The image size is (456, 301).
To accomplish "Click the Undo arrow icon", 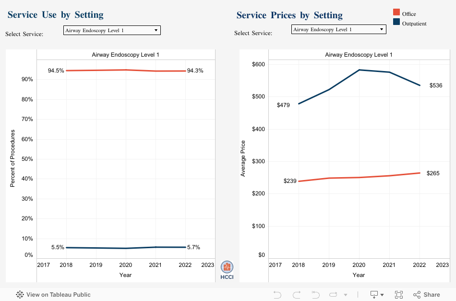I will click(277, 294).
